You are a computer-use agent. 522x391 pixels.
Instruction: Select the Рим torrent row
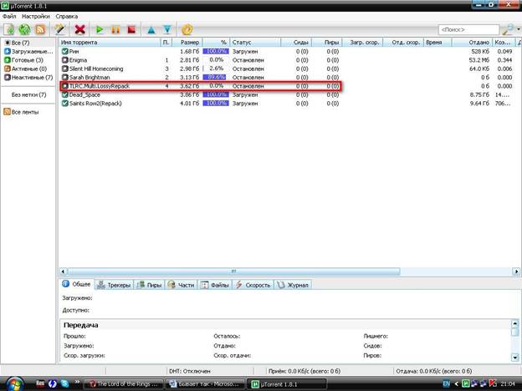tap(288, 51)
